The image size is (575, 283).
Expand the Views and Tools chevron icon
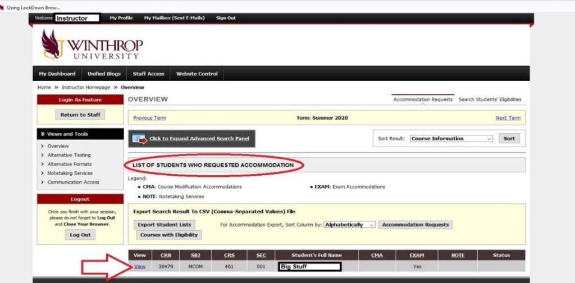43,134
